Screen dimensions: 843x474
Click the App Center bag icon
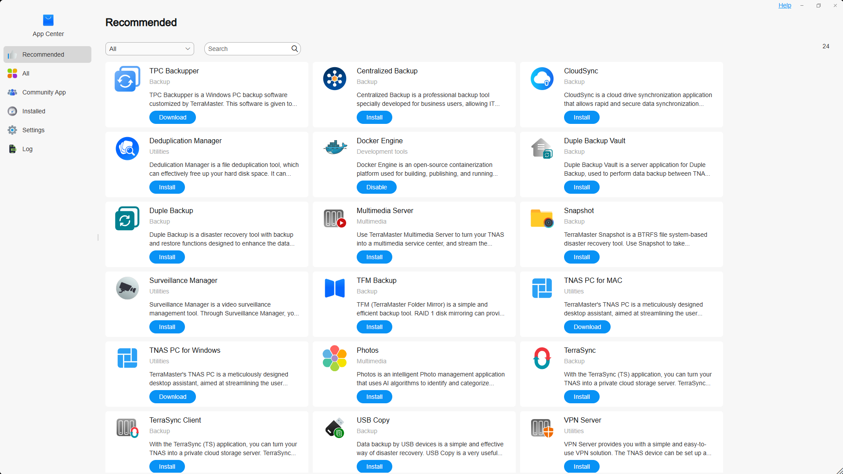[48, 20]
